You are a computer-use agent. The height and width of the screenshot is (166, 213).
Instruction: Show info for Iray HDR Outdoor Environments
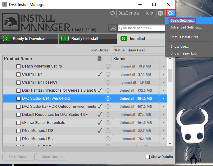(108, 107)
